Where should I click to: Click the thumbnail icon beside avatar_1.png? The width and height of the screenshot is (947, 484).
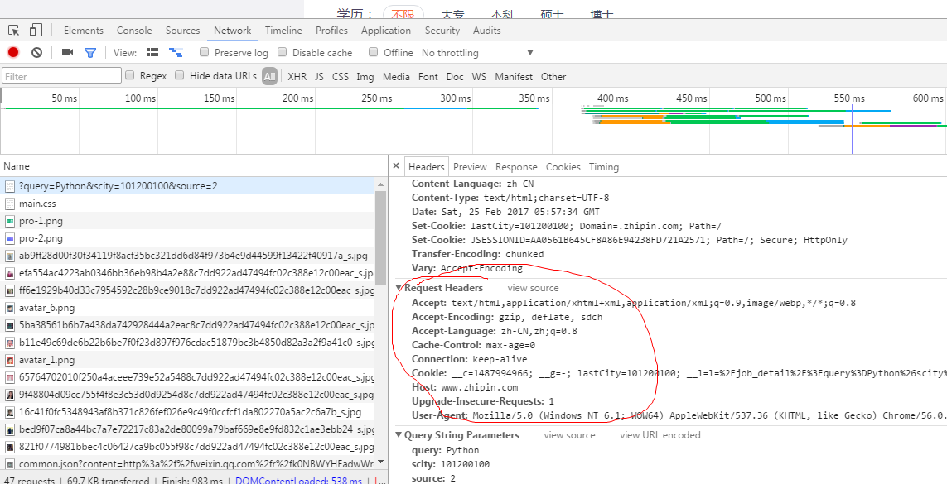point(10,361)
